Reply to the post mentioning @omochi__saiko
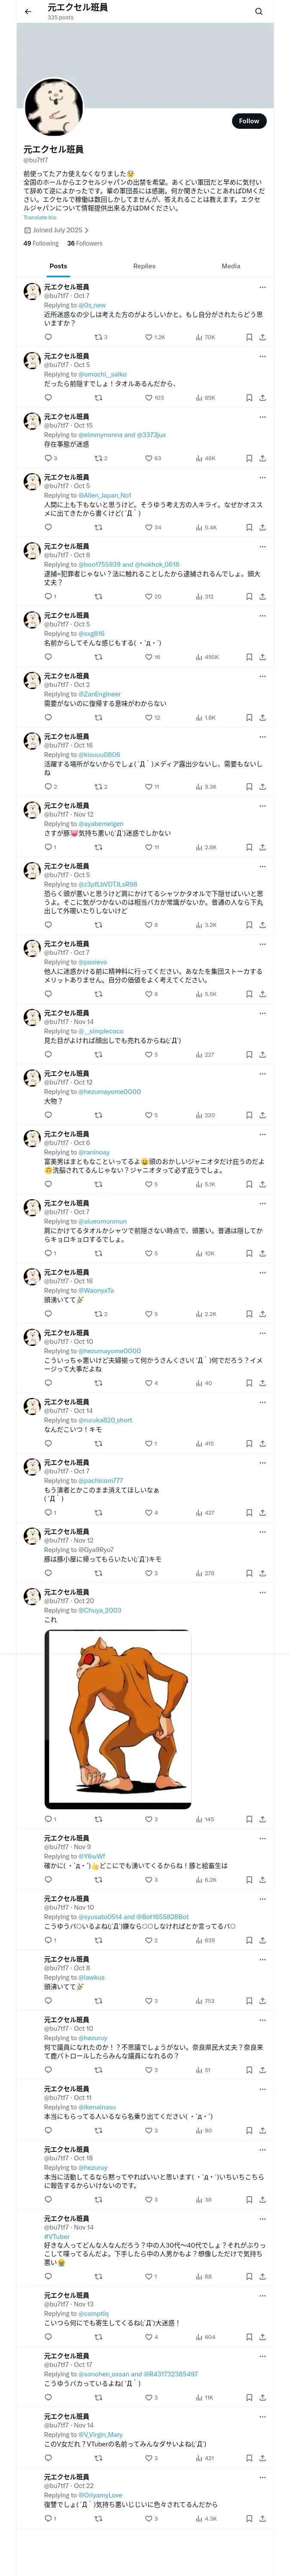290x2576 pixels. point(48,398)
